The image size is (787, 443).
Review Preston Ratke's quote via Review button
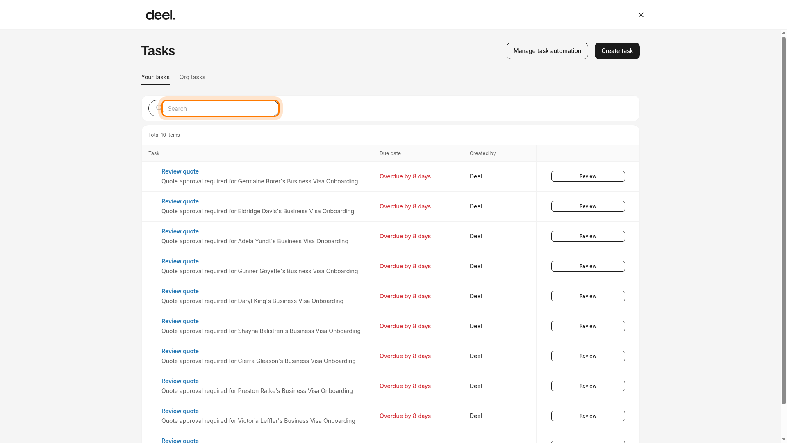(x=588, y=386)
